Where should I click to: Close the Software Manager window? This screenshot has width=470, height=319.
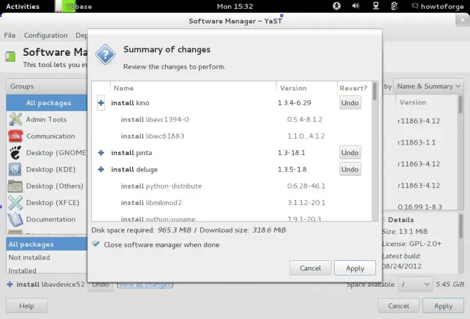(x=462, y=20)
